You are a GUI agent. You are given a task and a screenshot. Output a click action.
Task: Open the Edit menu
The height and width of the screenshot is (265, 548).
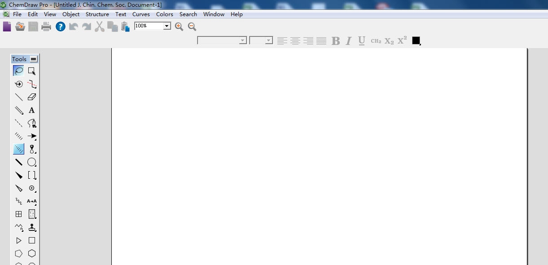point(33,14)
